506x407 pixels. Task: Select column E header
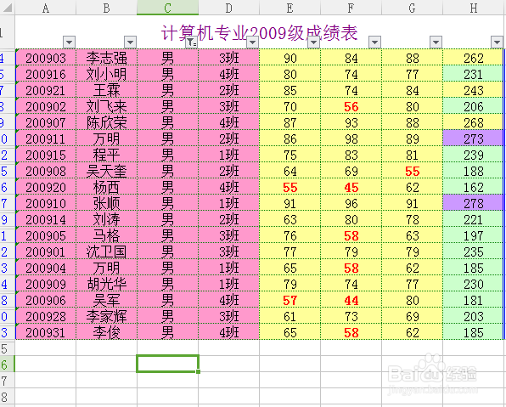click(290, 8)
